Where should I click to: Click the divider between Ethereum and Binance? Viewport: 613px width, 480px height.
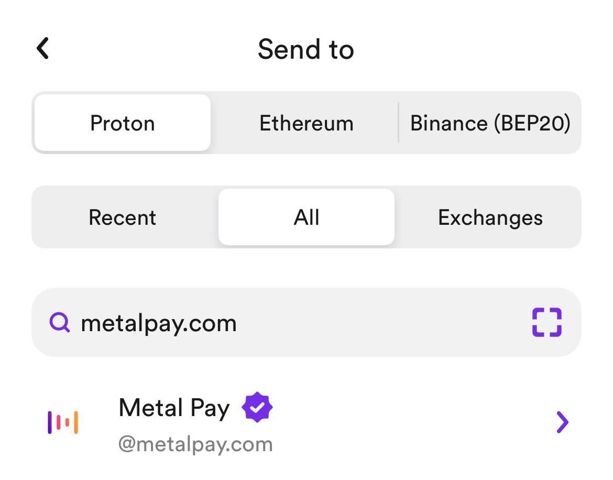point(398,123)
